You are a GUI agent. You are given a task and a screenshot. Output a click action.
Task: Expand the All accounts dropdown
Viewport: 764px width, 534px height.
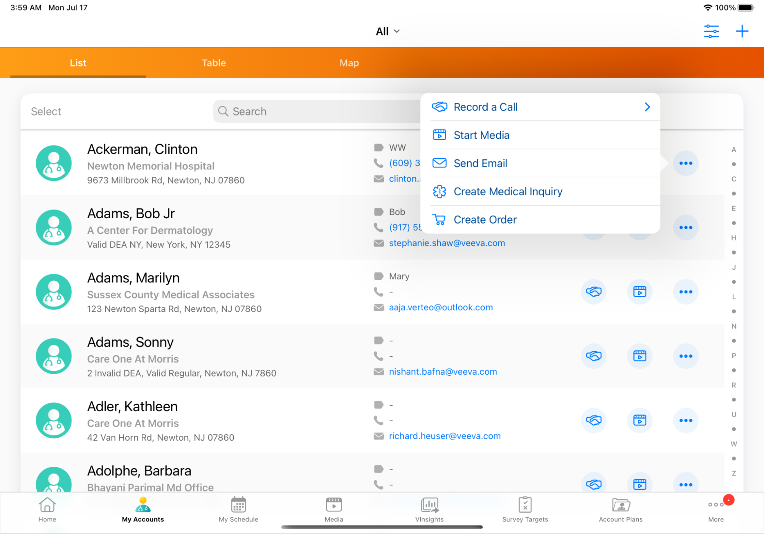tap(387, 31)
